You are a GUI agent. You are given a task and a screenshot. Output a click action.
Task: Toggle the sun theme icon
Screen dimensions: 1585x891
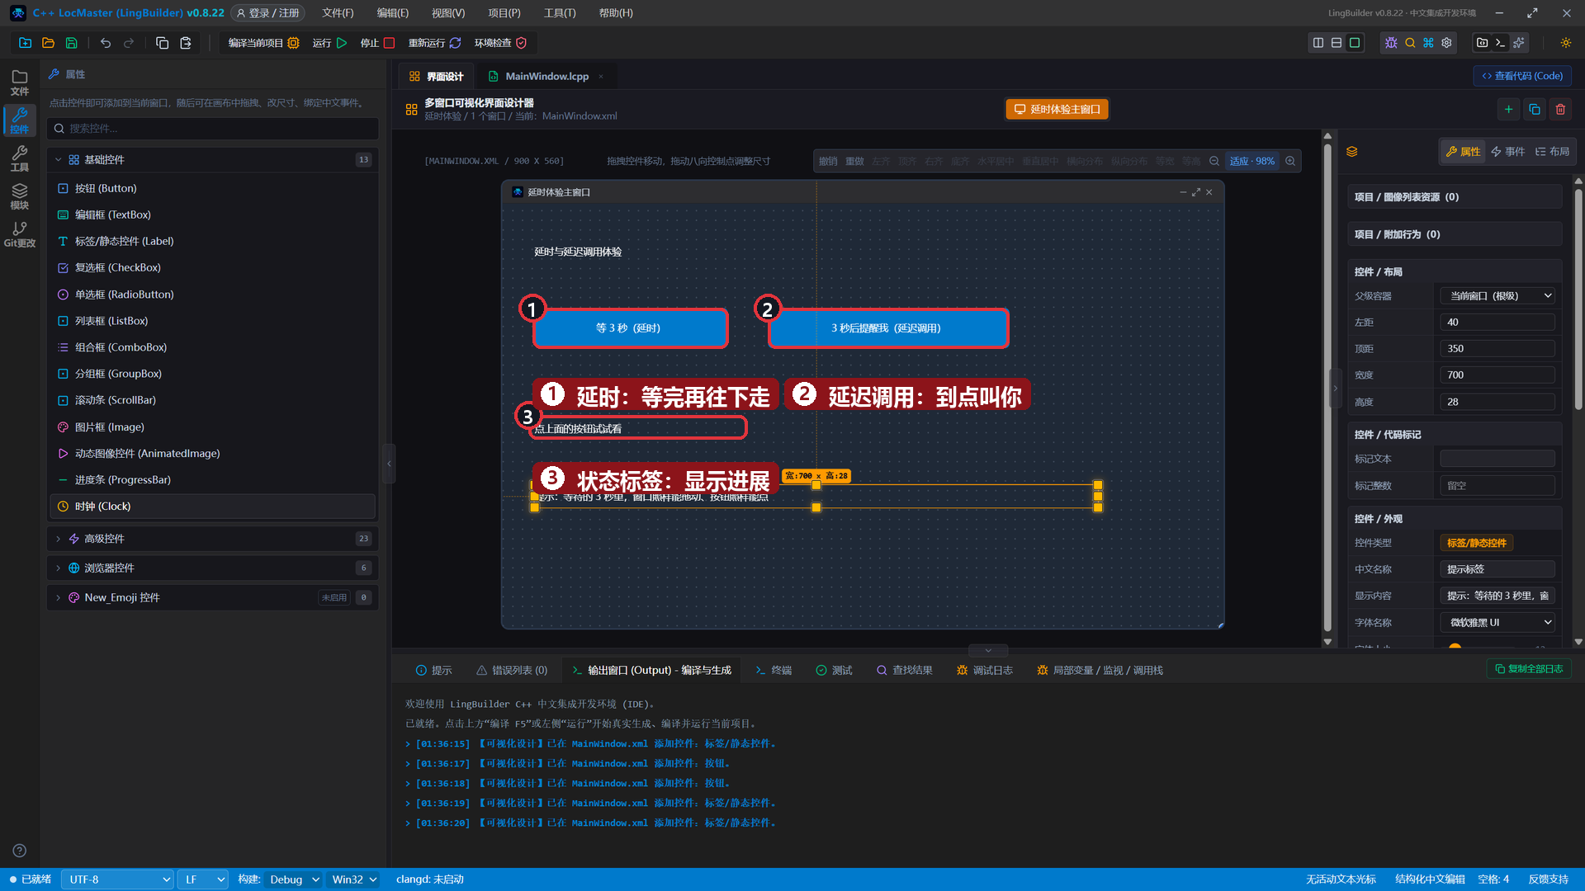[x=1565, y=43]
